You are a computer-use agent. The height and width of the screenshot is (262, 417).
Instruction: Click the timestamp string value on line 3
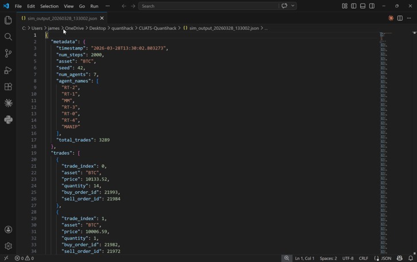pos(129,48)
